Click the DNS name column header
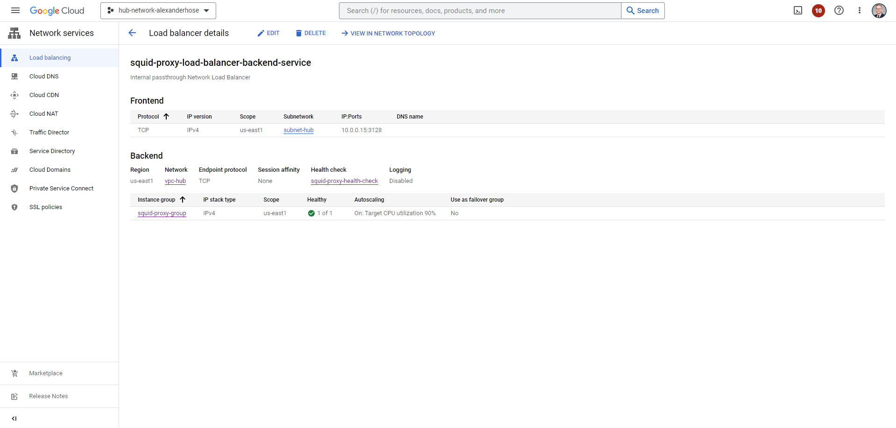Screen dimensions: 896x428 pos(410,117)
